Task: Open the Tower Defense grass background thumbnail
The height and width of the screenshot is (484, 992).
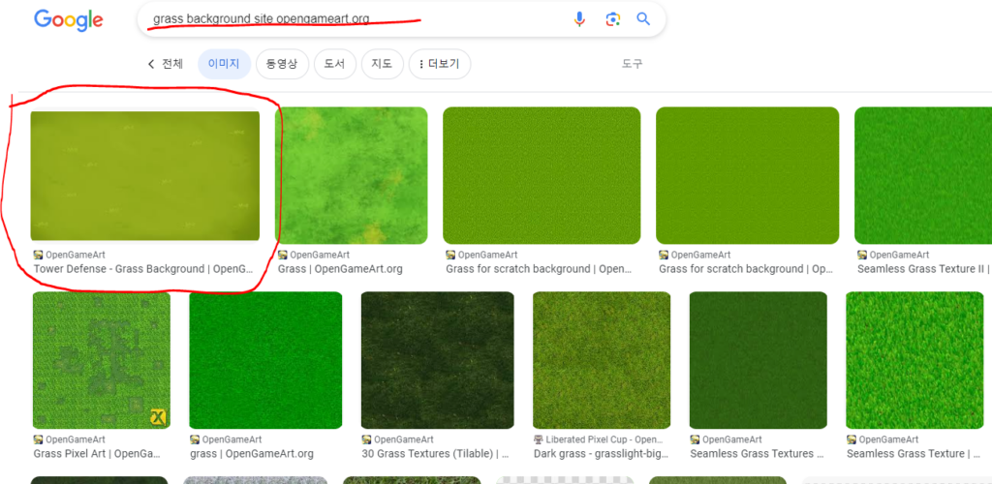Action: pyautogui.click(x=145, y=175)
